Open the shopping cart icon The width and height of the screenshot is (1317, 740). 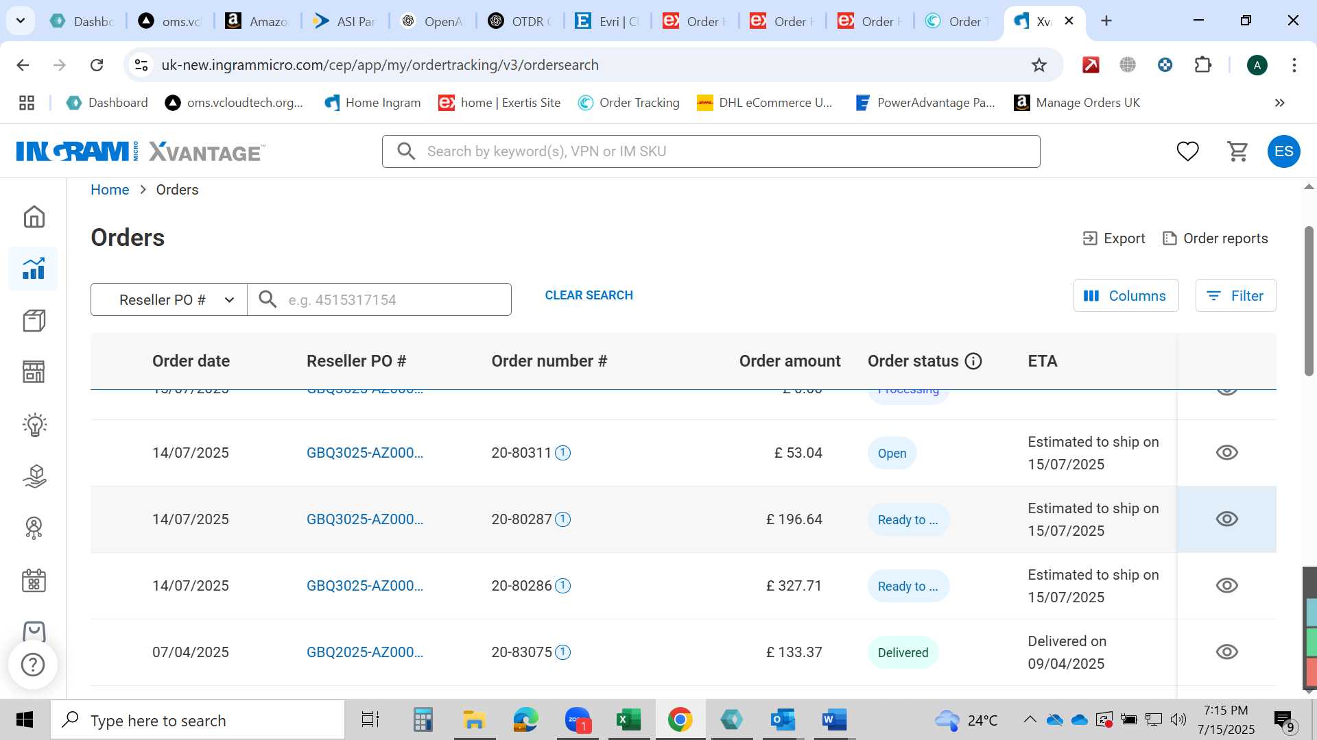click(x=1237, y=151)
